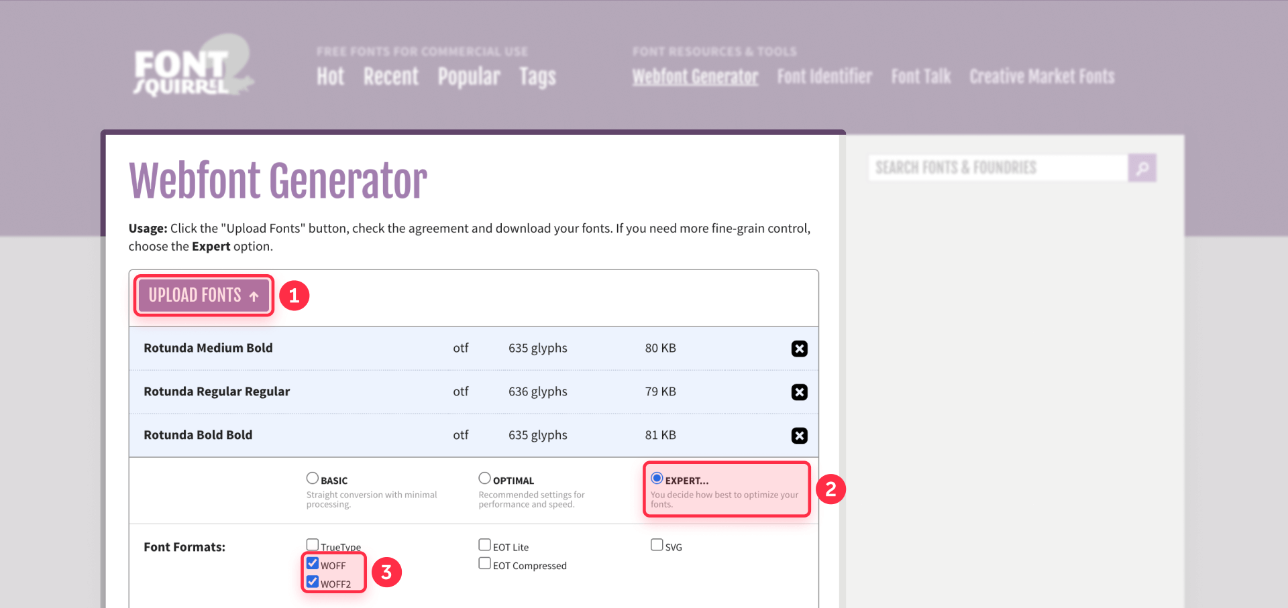Enable the EOT Lite checkbox
The height and width of the screenshot is (608, 1288).
(x=484, y=544)
